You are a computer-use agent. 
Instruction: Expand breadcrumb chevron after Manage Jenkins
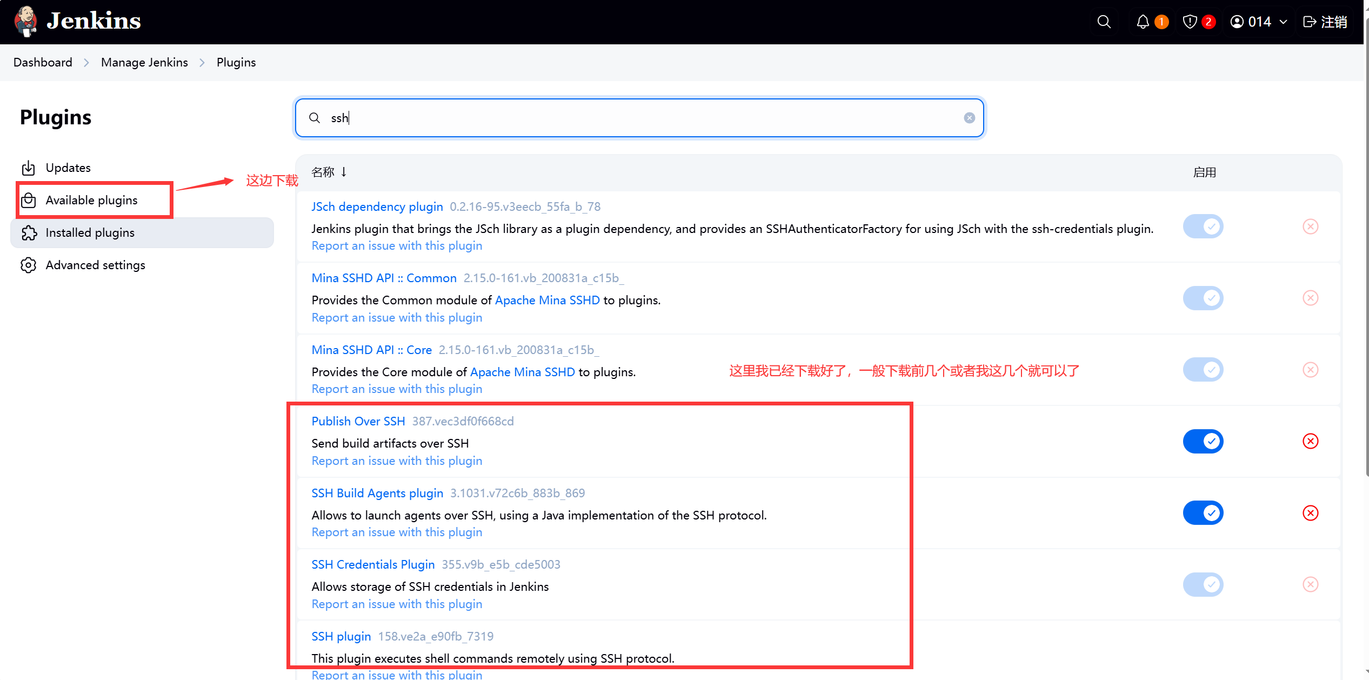(x=202, y=63)
